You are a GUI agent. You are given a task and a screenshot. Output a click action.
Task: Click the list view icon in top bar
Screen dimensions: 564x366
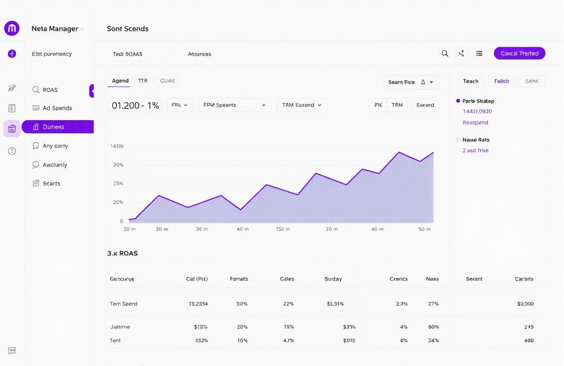(479, 53)
